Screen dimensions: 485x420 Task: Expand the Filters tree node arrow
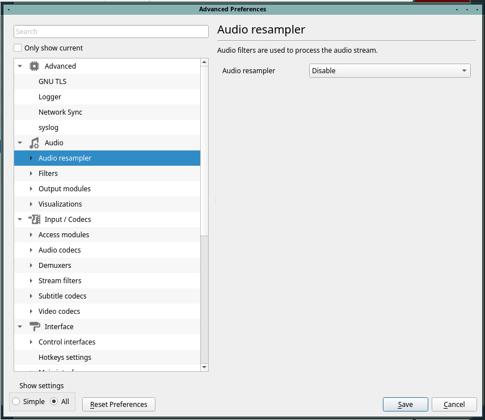[x=31, y=173]
